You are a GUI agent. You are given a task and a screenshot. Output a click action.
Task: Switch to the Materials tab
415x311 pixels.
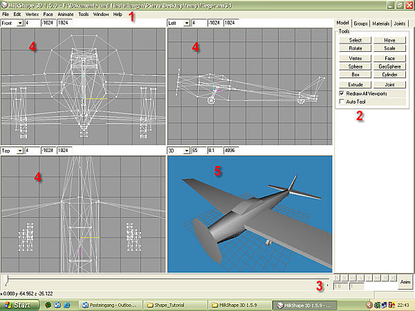pos(381,23)
